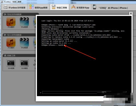Click the iPhone device icon

[x=94, y=7]
